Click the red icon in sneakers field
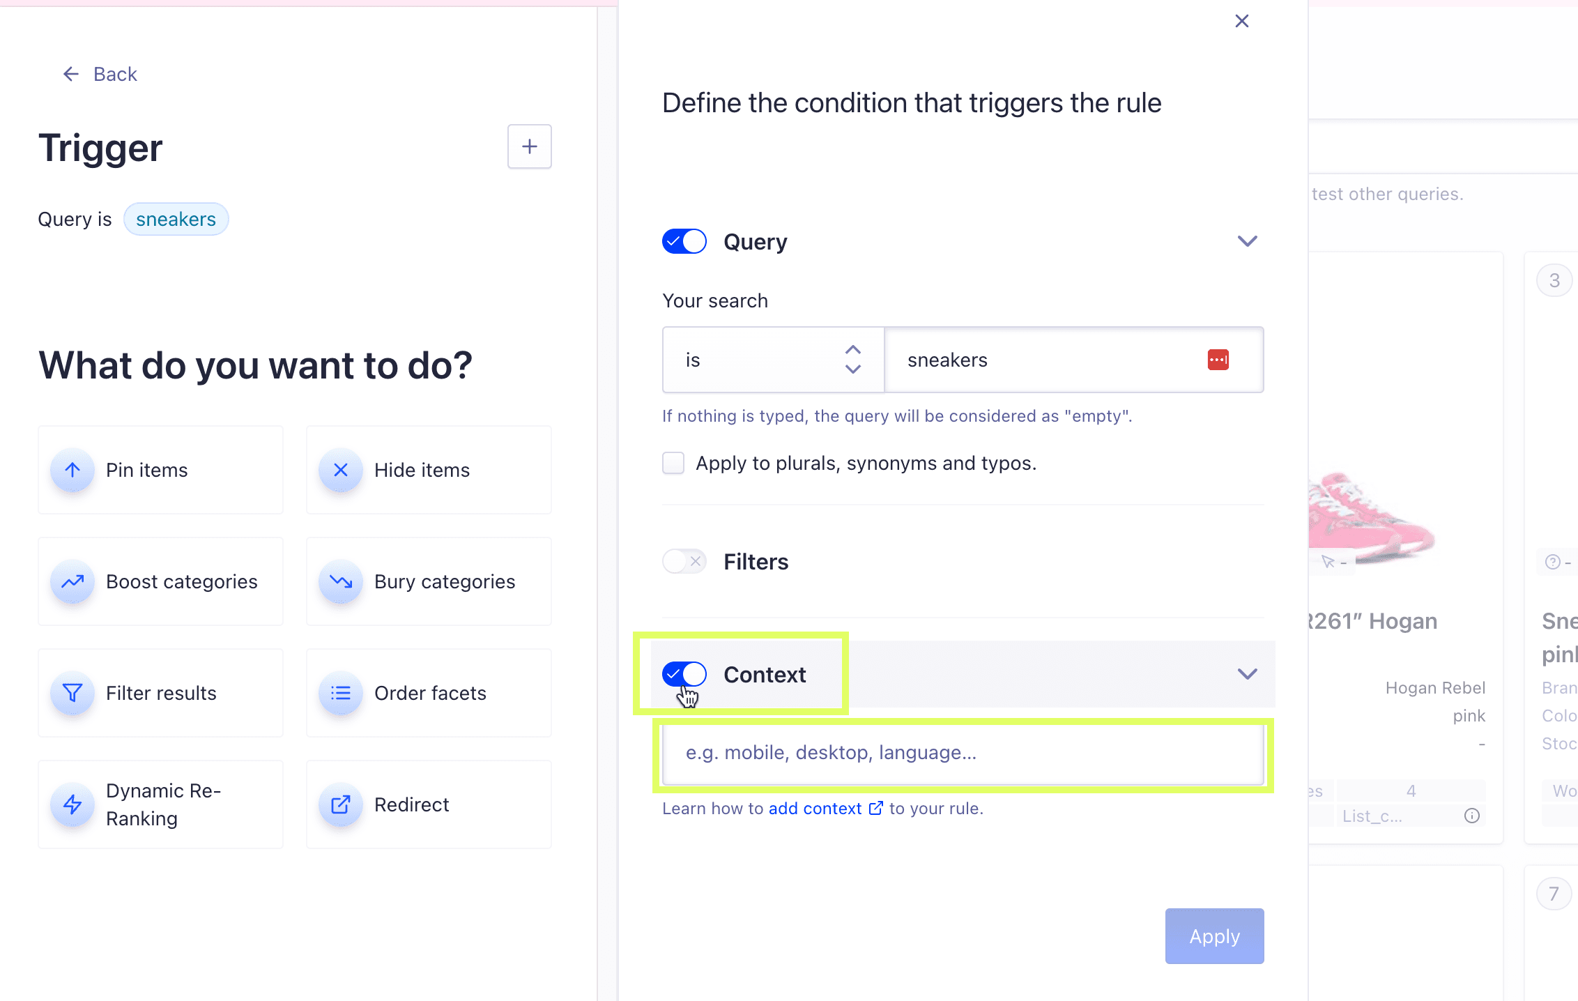This screenshot has height=1001, width=1578. coord(1218,360)
